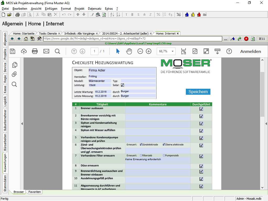Open the Extras menu

click(109, 9)
